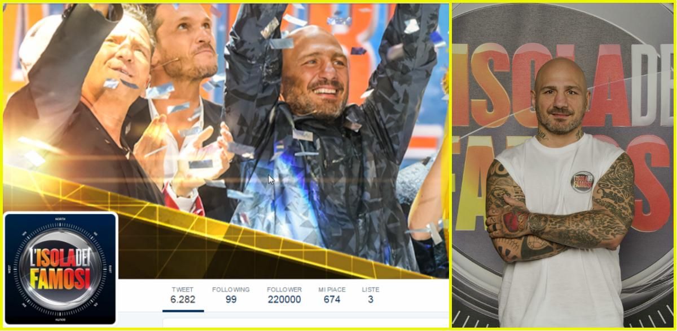Click the round Isola badge on white shirt
This screenshot has height=331, width=677.
[582, 181]
